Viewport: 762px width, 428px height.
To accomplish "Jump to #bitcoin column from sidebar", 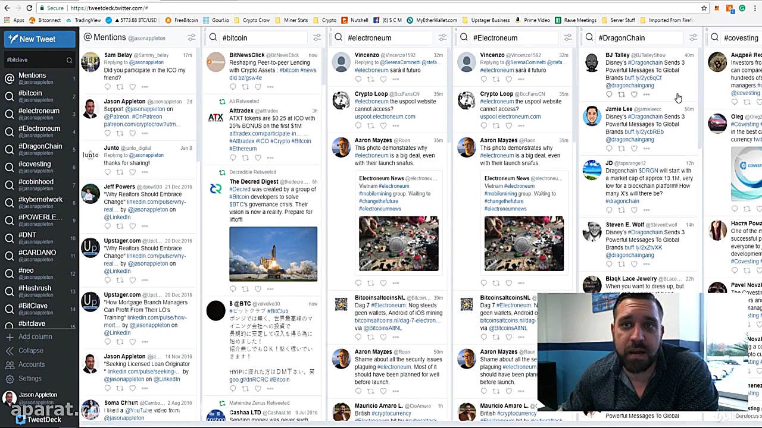I will pyautogui.click(x=39, y=96).
